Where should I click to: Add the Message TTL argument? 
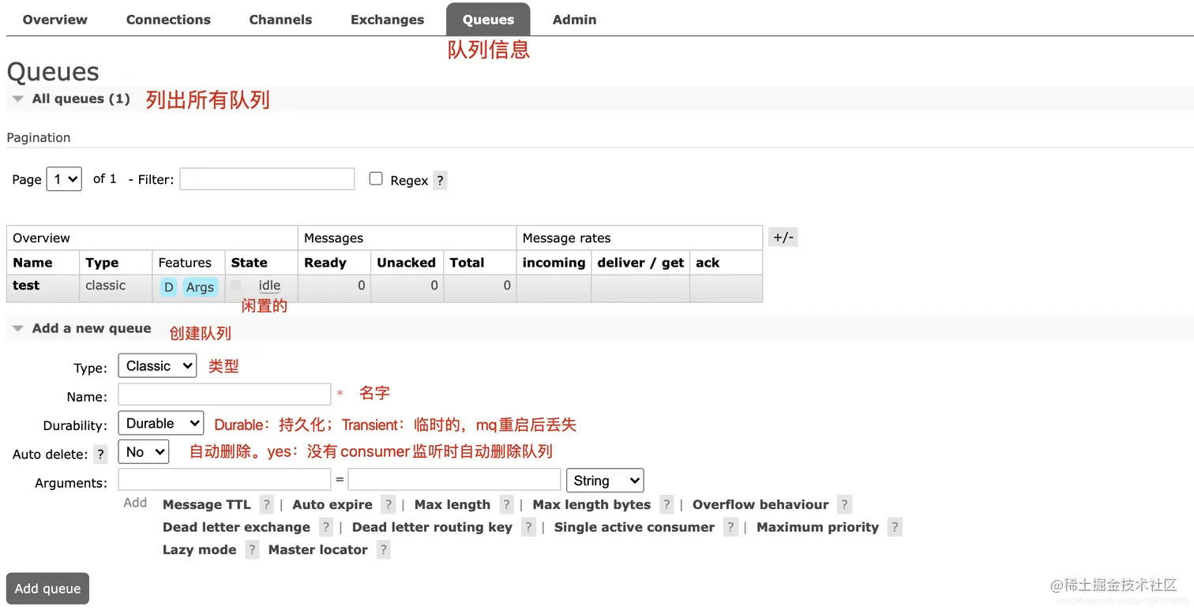206,505
